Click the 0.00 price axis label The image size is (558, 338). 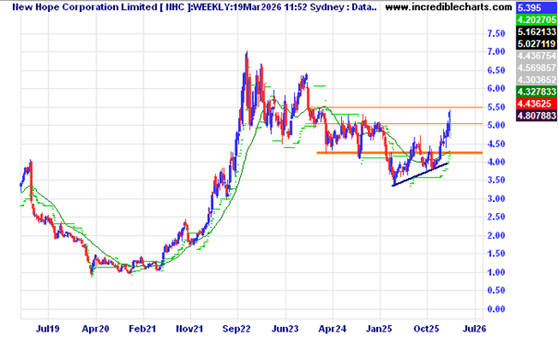pos(496,309)
